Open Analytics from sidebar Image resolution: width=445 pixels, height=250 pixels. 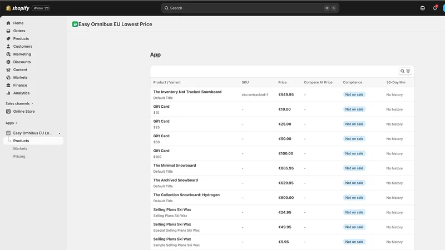coord(21,93)
